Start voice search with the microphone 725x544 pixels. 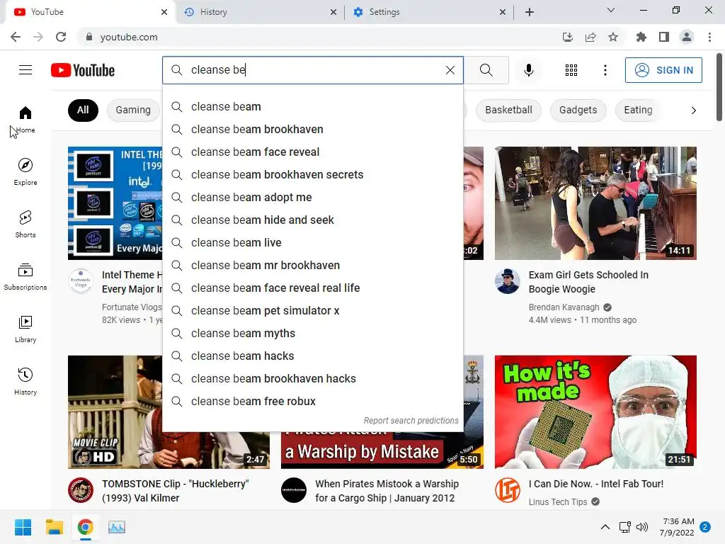(x=528, y=70)
